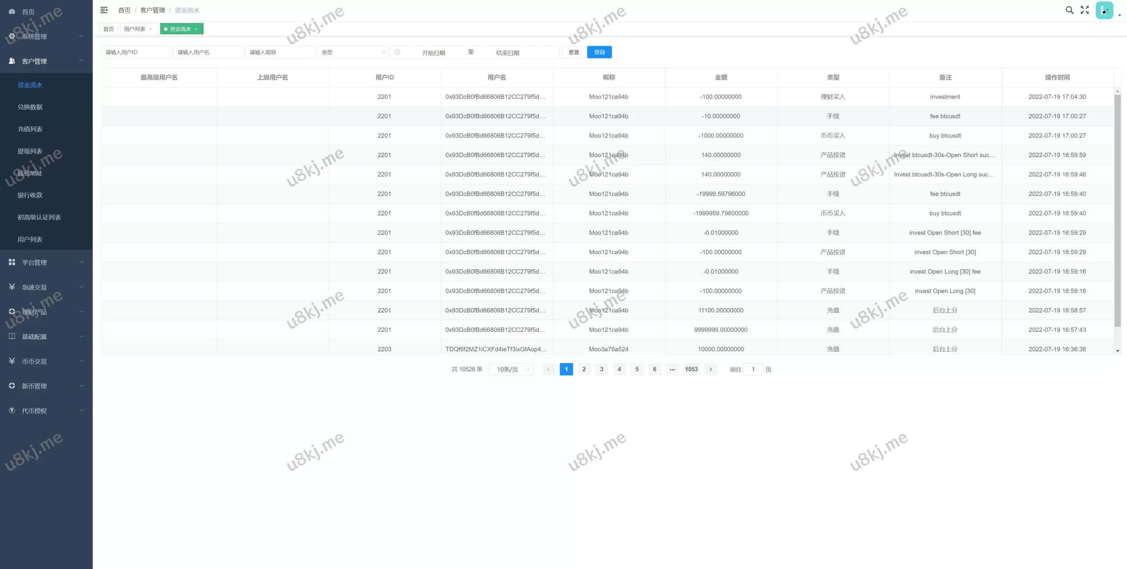The width and height of the screenshot is (1127, 569).
Task: Close the 资金流水 tab
Action: click(196, 29)
